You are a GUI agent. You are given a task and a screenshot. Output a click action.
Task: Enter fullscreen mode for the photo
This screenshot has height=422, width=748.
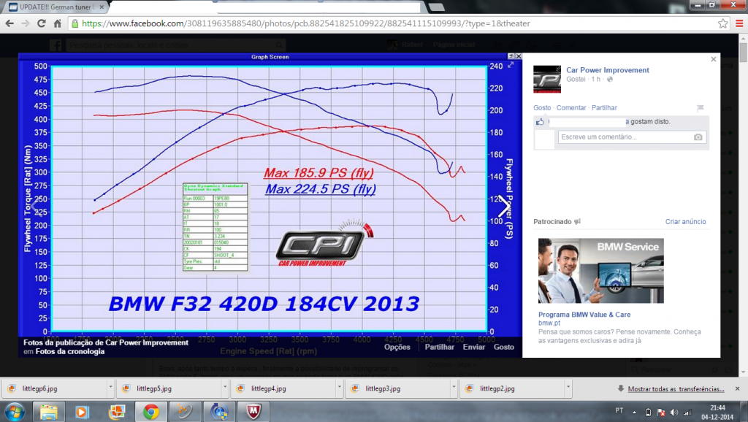pyautogui.click(x=511, y=65)
